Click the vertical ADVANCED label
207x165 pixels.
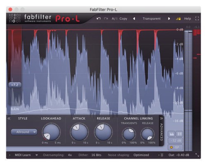pos(162,132)
